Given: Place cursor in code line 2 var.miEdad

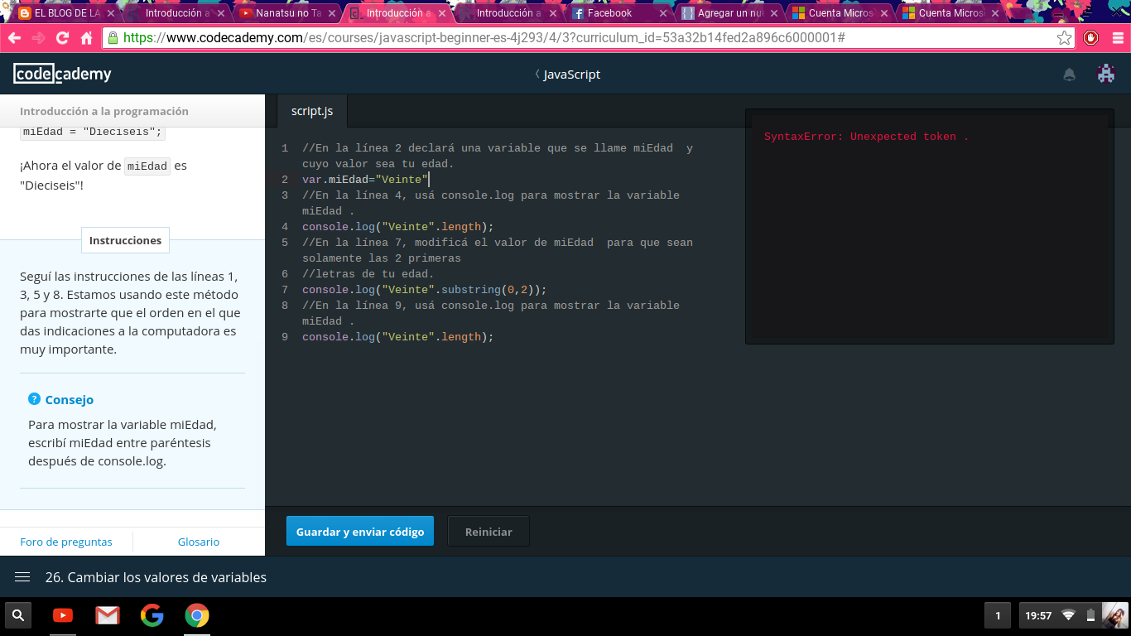Looking at the screenshot, I should click(365, 180).
